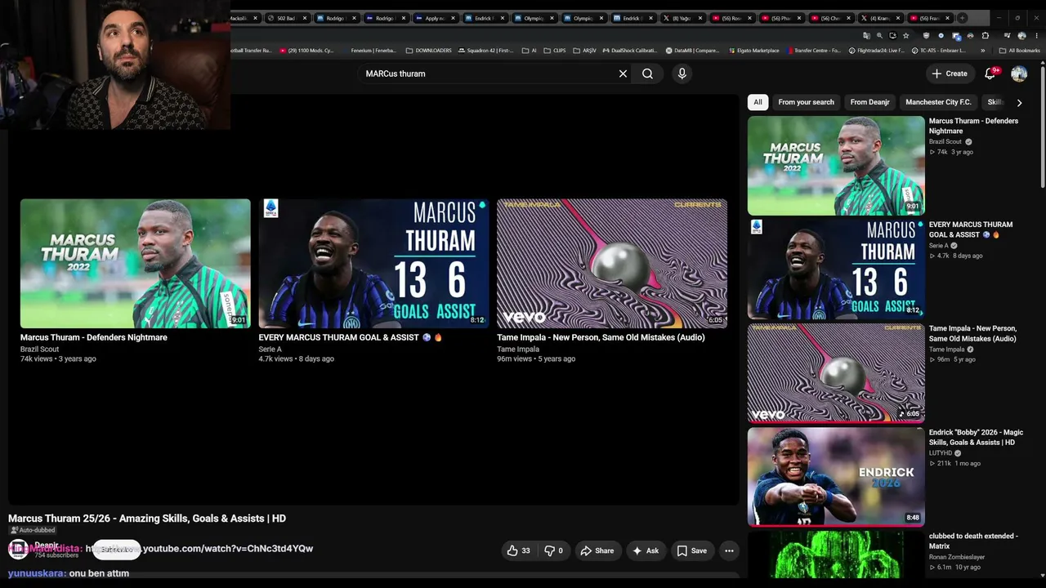Click the Create button
The image size is (1046, 588).
click(949, 73)
